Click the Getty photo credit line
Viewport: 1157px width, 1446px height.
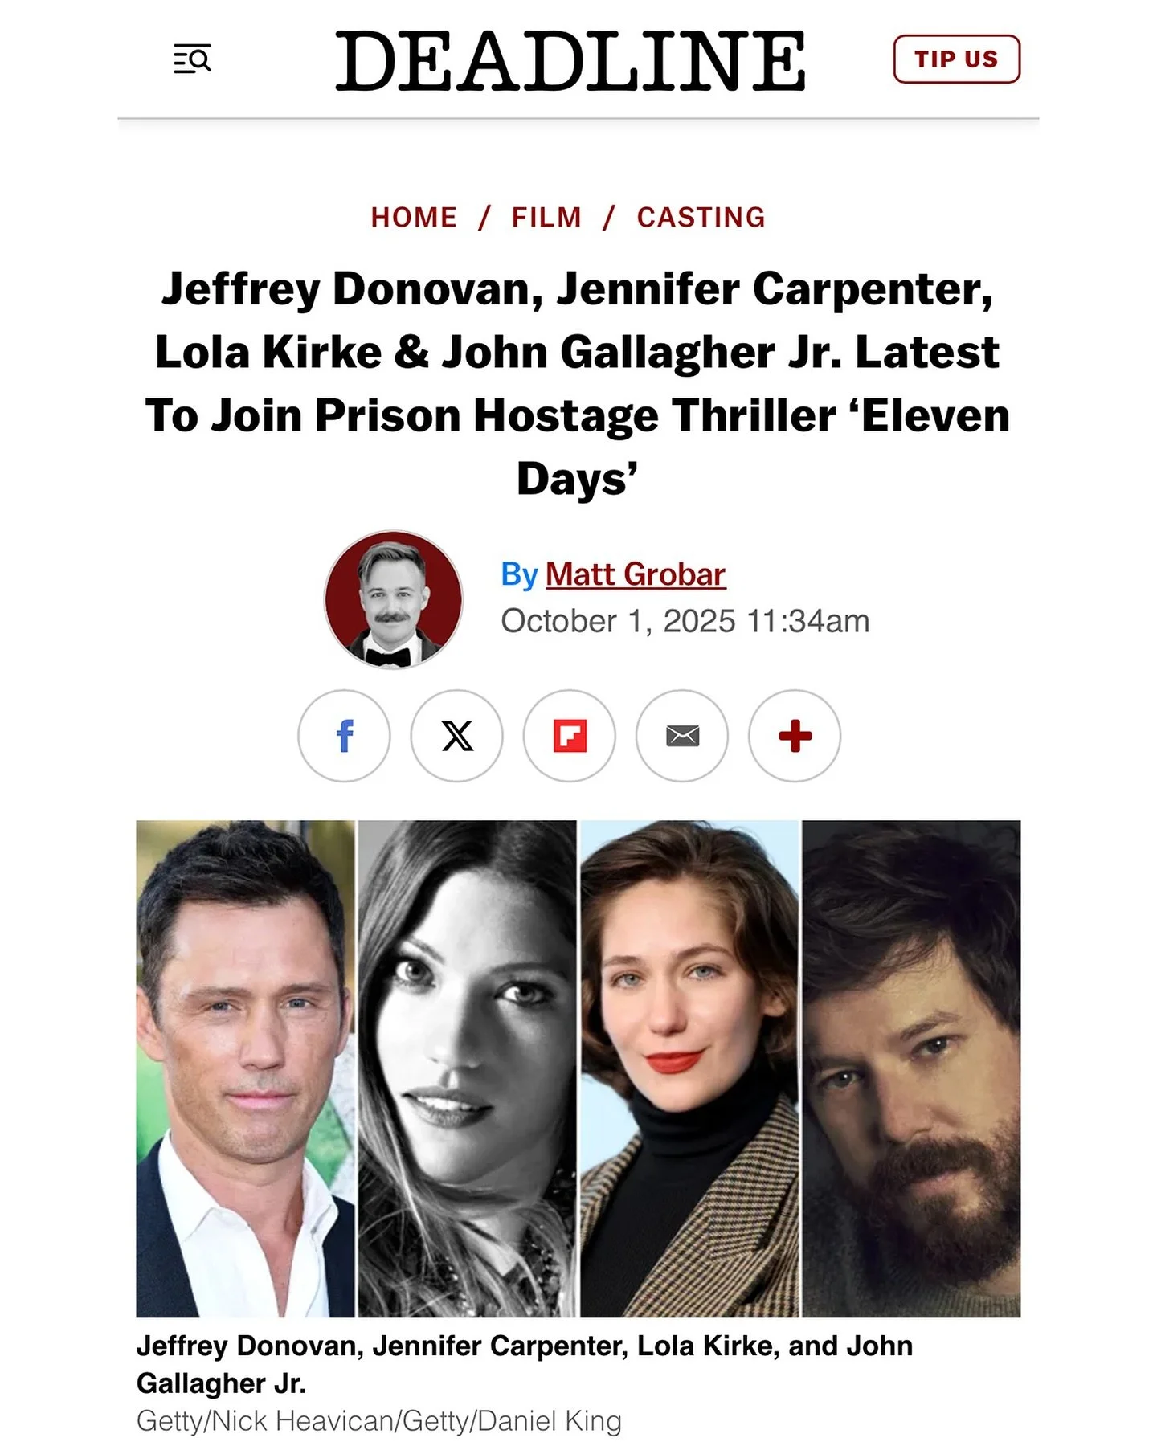379,1420
